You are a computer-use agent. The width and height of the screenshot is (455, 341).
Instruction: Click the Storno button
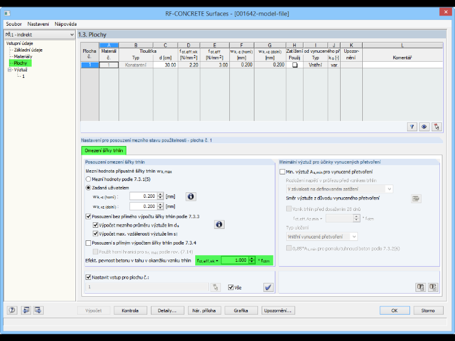click(428, 310)
